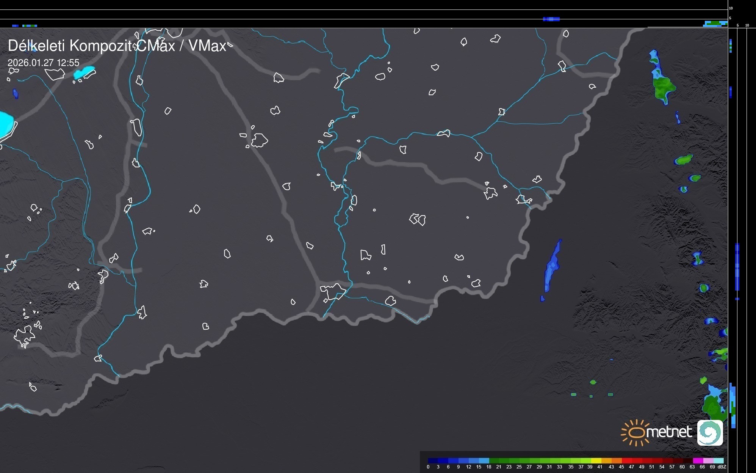Pick the darkest blue 0 dBZ swatch
Image resolution: width=756 pixels, height=473 pixels.
432,460
